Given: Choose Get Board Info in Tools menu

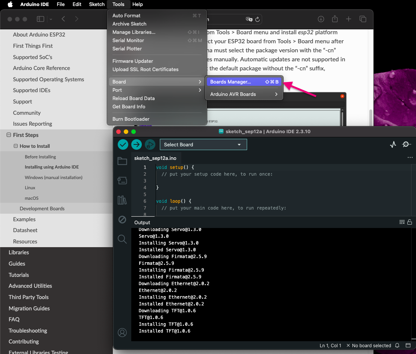Looking at the screenshot, I should [156, 106].
